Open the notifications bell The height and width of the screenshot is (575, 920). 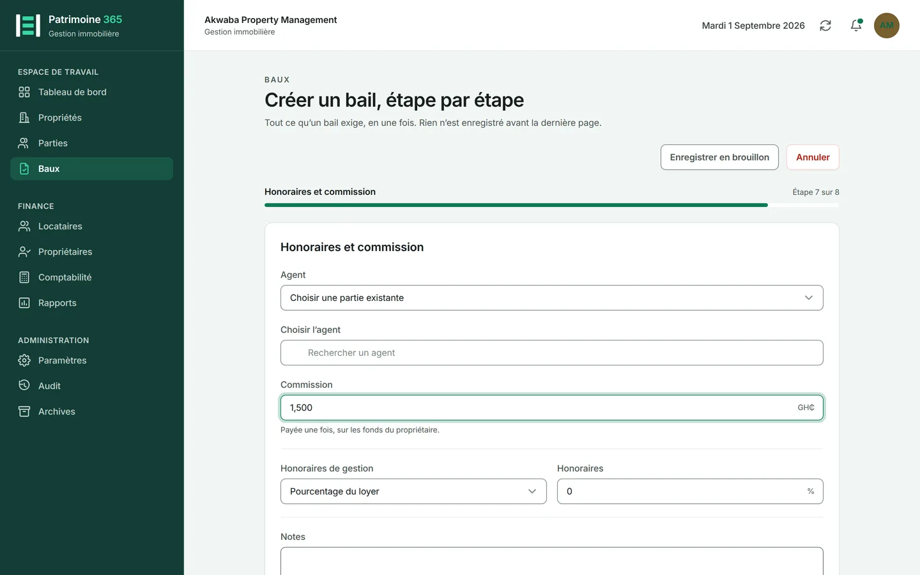[856, 26]
